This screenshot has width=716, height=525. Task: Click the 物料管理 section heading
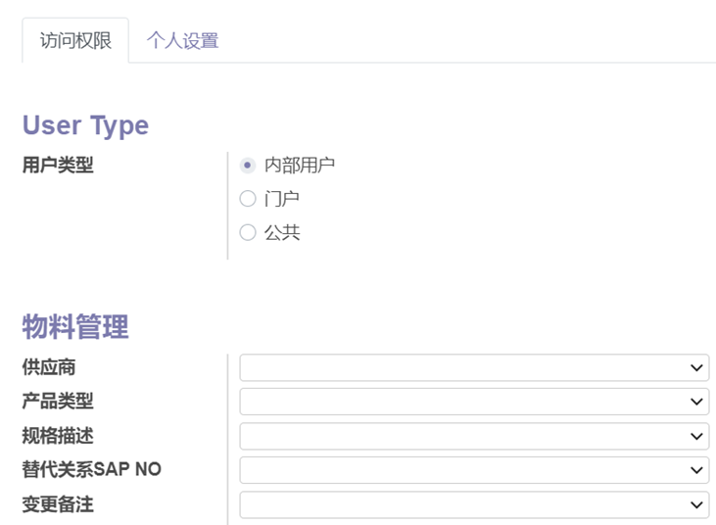[x=75, y=326]
